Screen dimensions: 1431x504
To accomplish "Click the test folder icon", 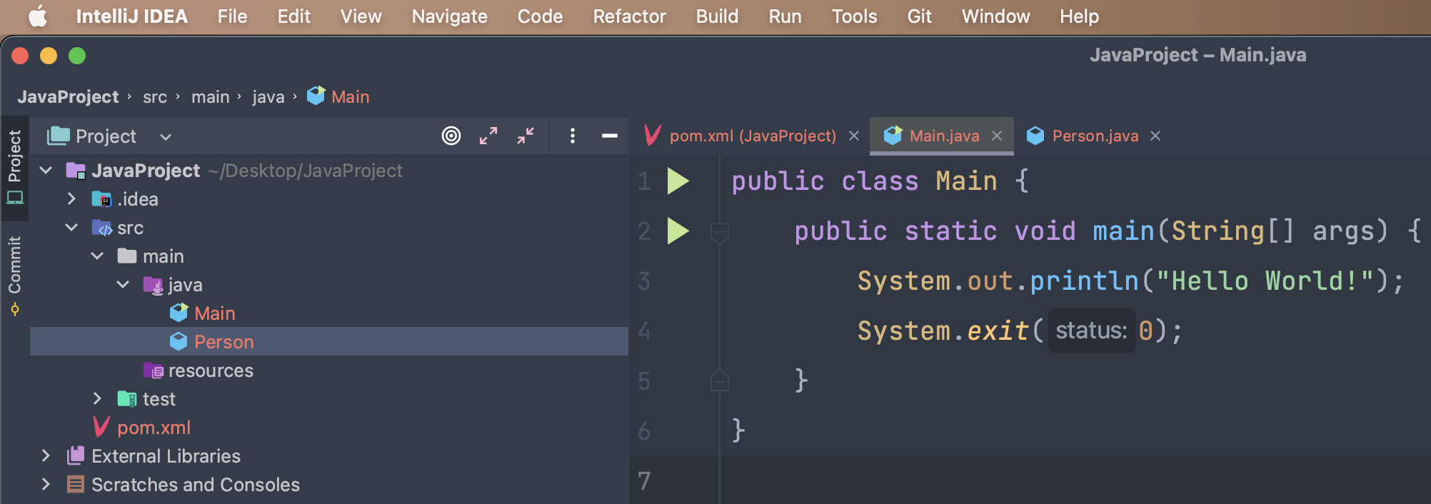I will click(x=127, y=399).
